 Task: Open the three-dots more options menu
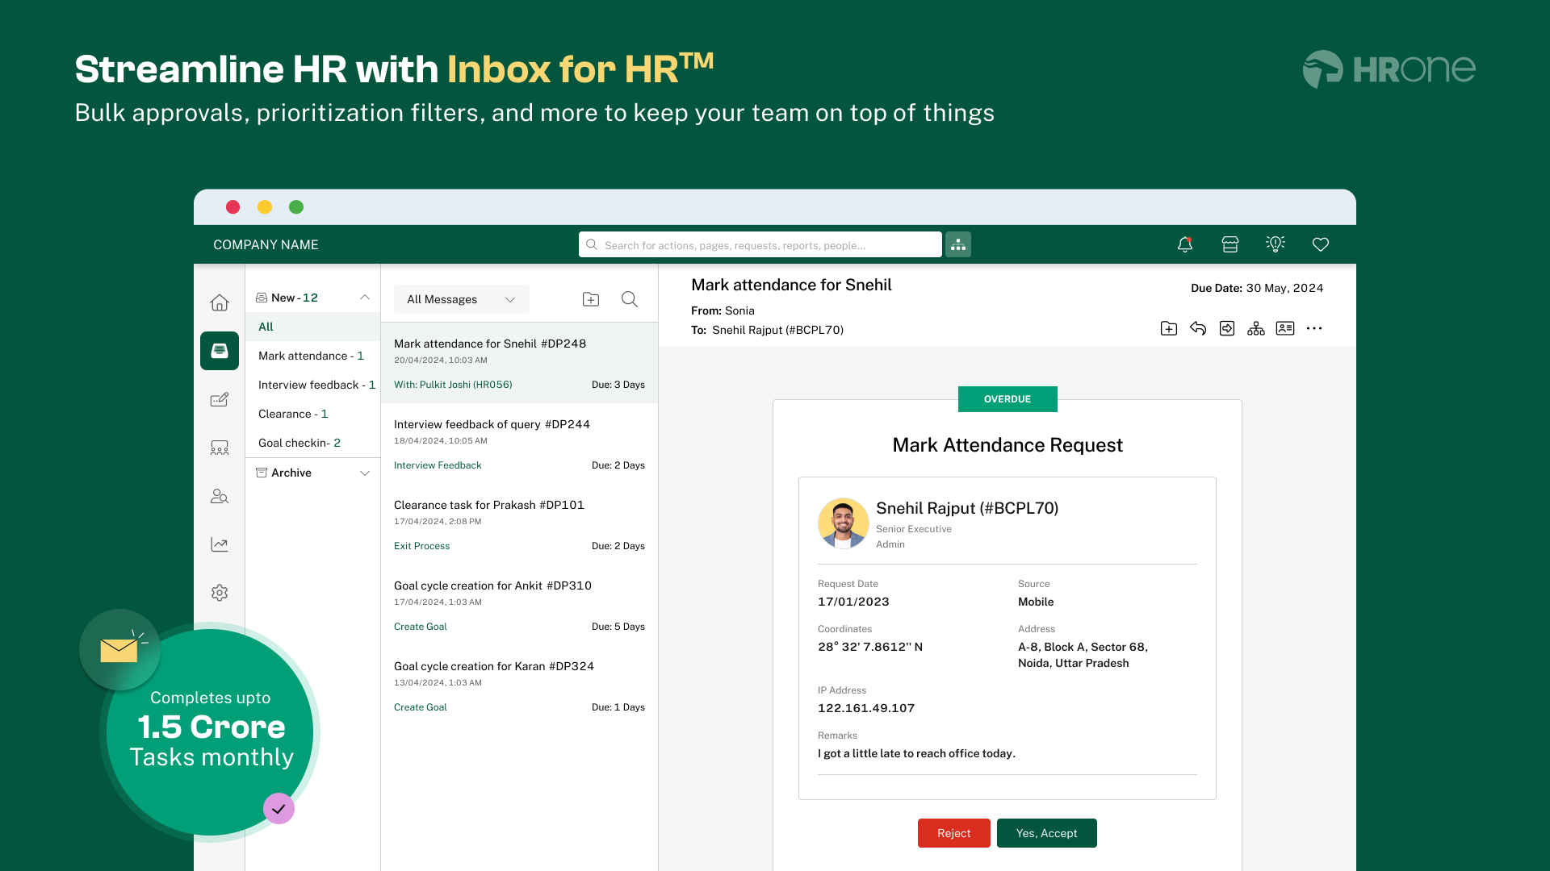coord(1313,328)
